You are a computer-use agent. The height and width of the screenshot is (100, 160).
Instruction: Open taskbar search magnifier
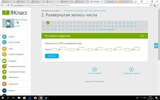[x=8, y=98]
